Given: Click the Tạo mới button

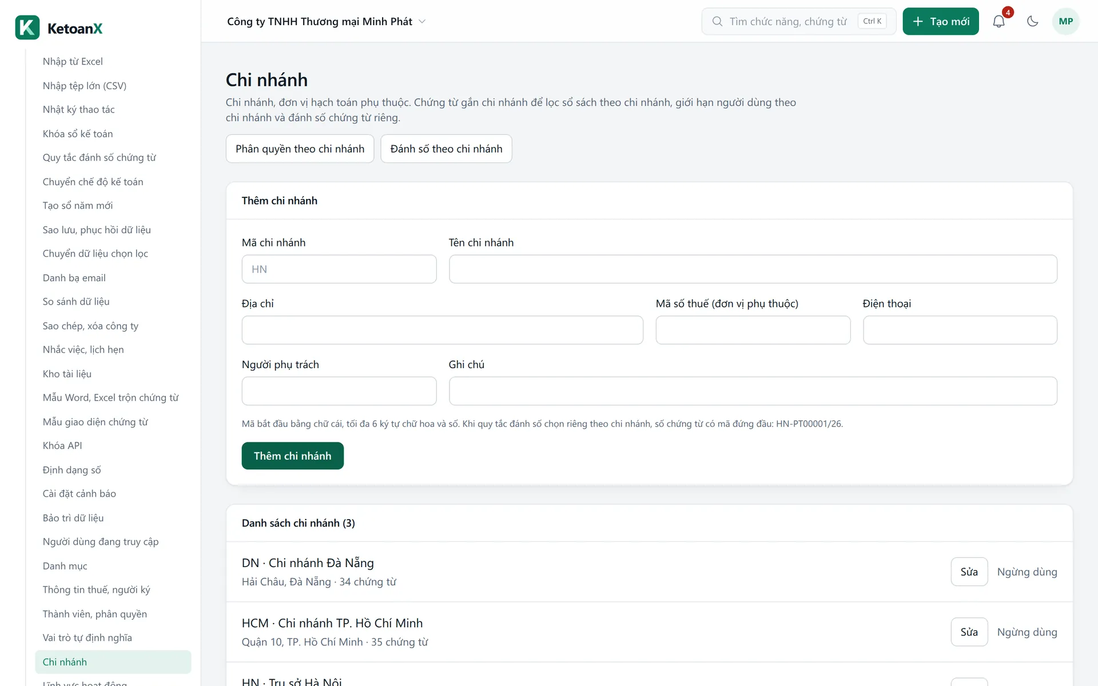Looking at the screenshot, I should click(x=941, y=21).
